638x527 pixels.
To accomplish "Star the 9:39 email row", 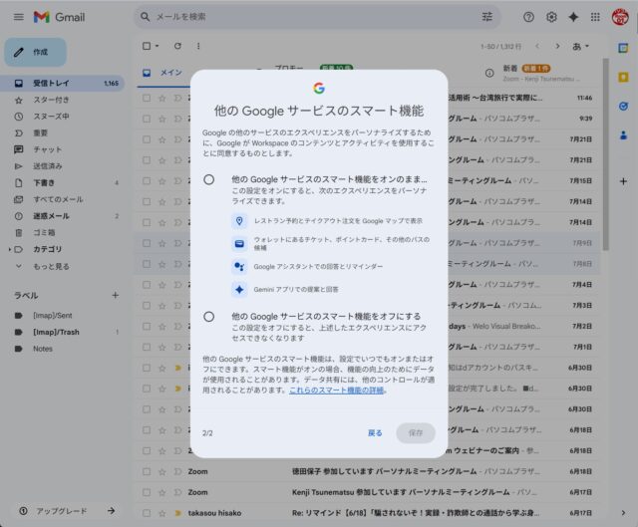I will (161, 119).
